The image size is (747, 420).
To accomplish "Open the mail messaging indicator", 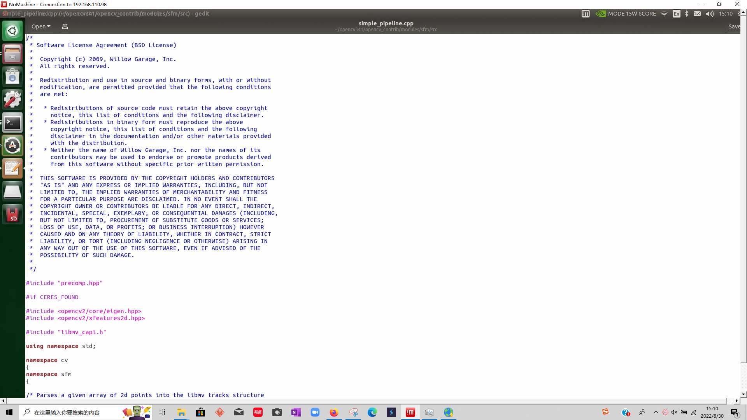I will click(697, 14).
